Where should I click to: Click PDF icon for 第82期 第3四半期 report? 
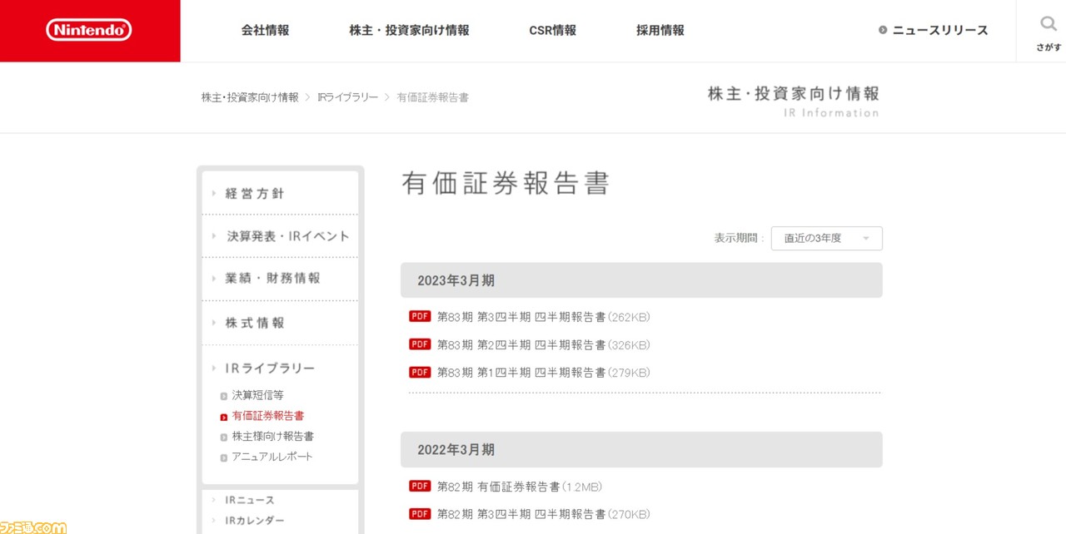[420, 514]
